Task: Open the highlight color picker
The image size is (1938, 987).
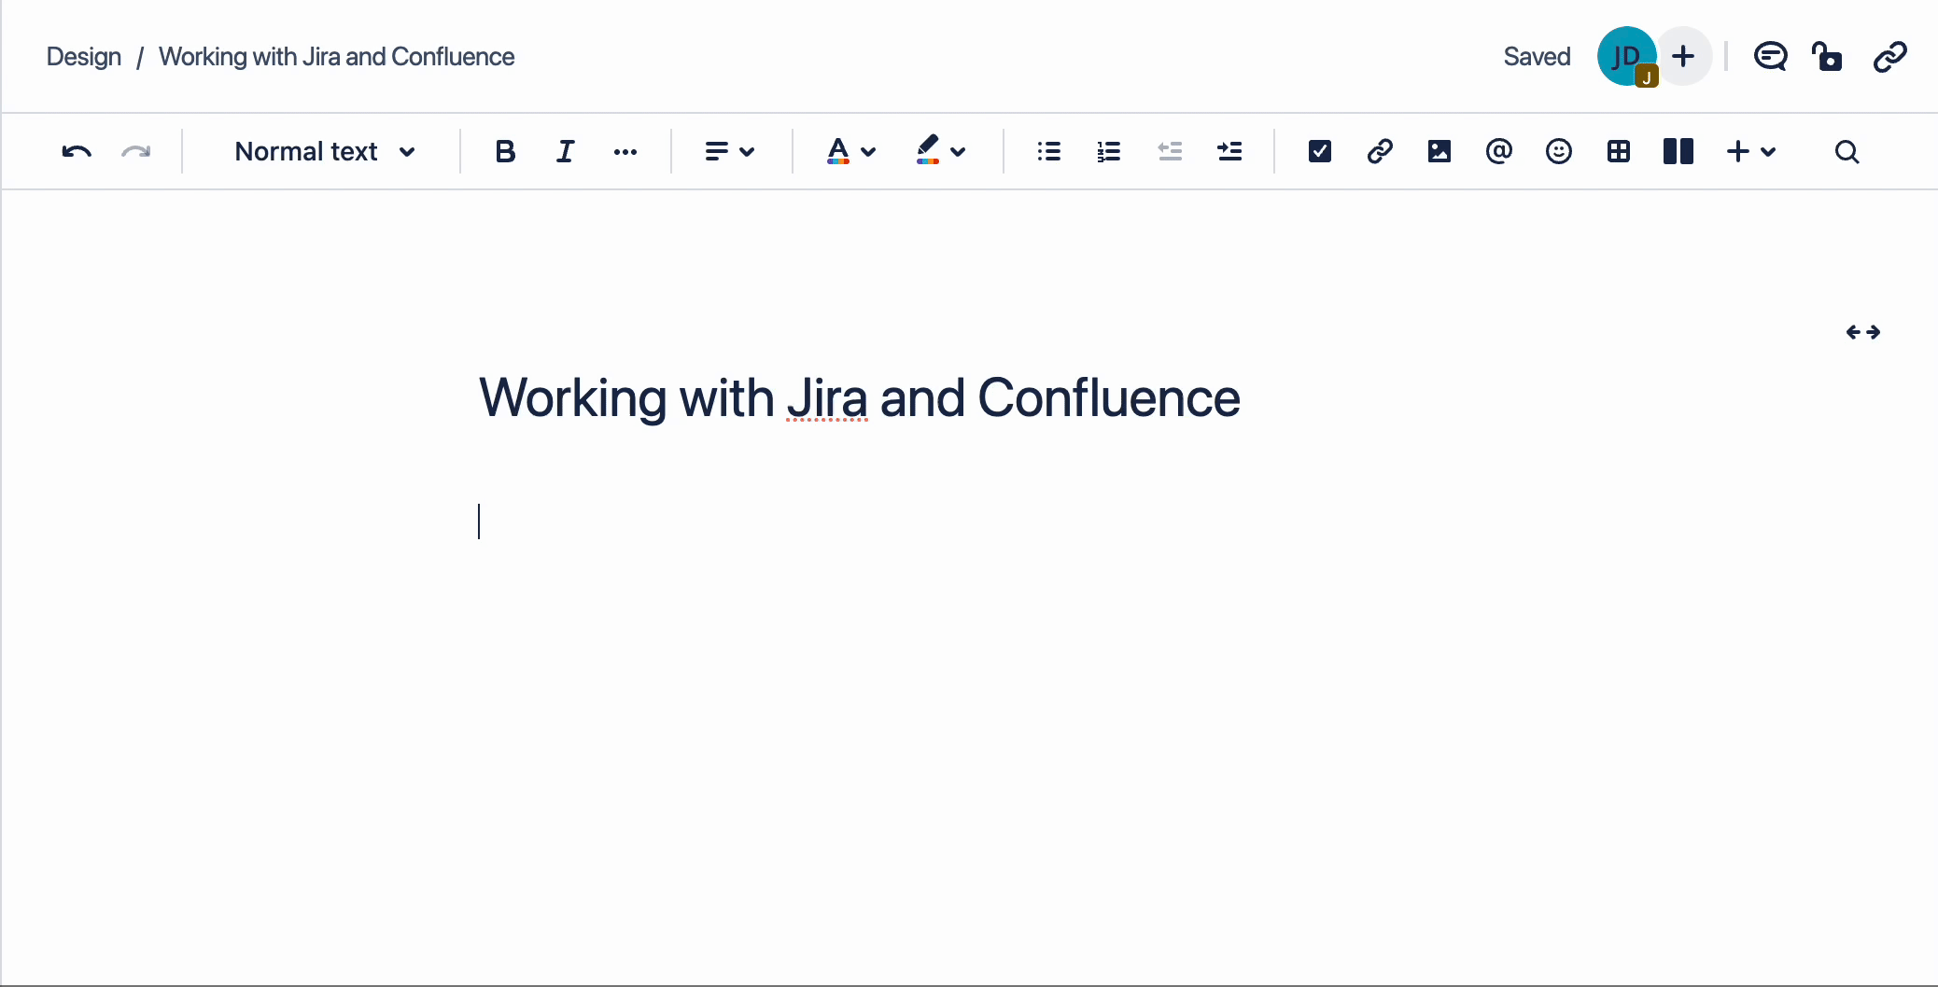Action: pyautogui.click(x=940, y=151)
